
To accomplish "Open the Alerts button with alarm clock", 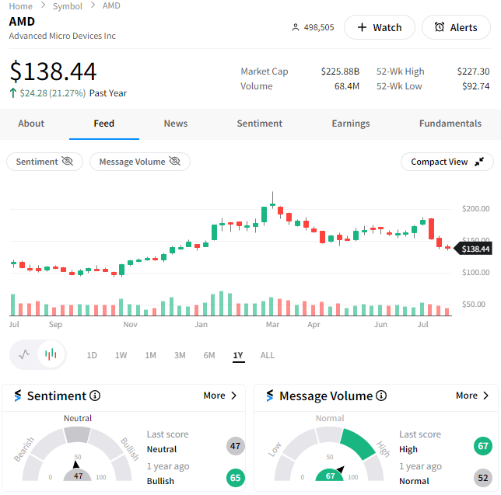I will click(456, 27).
